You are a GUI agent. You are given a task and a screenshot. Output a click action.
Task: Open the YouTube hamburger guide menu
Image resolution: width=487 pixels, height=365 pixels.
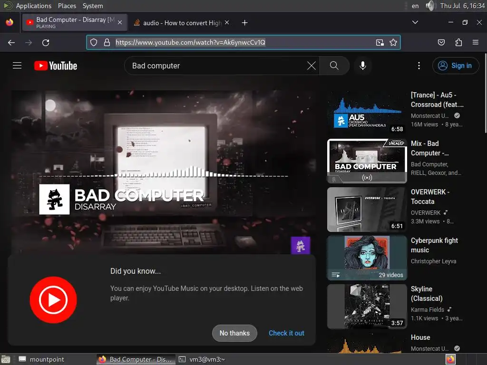click(x=17, y=66)
